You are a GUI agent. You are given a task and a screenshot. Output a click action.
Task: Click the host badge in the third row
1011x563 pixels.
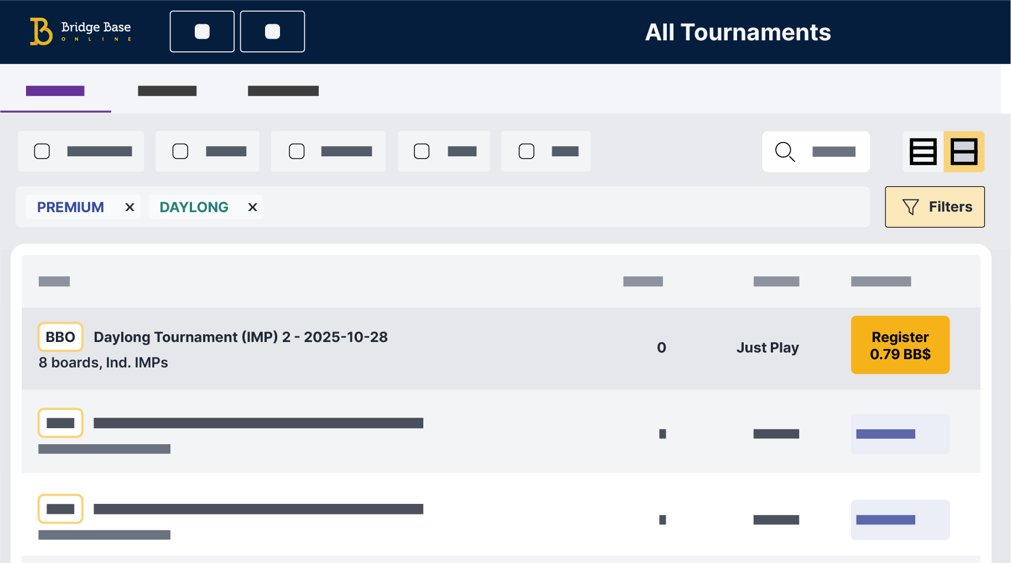[x=60, y=509]
